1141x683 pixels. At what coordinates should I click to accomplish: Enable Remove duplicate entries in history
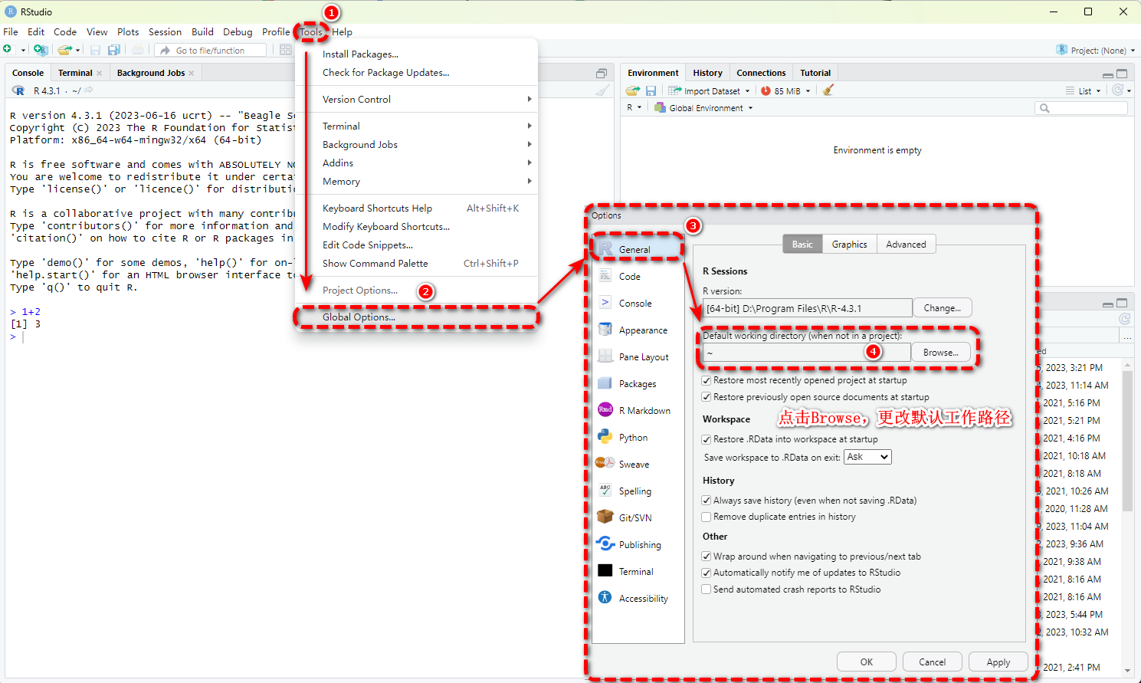[707, 517]
